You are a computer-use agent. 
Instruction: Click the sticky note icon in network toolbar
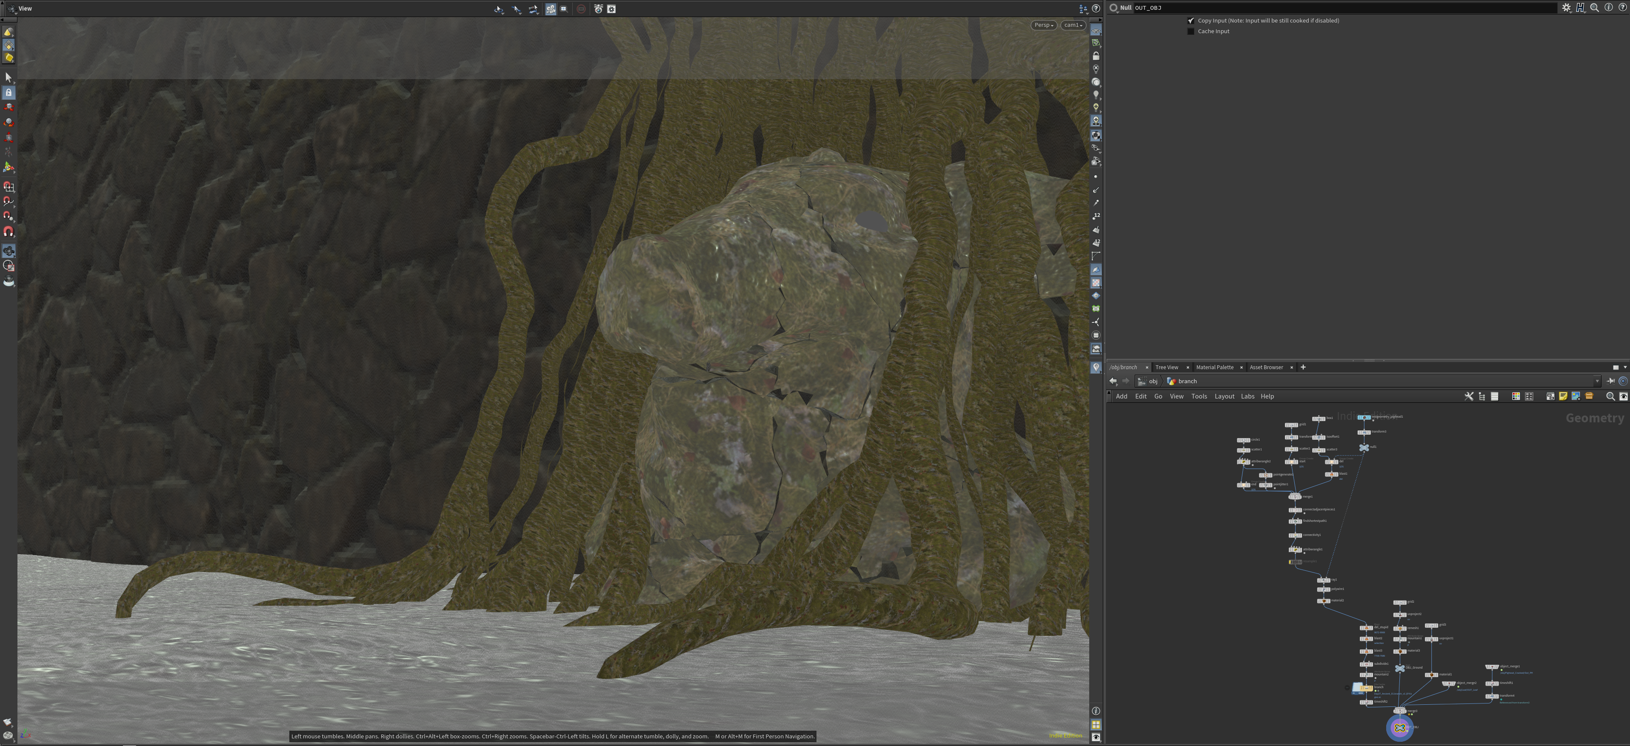[x=1563, y=396]
